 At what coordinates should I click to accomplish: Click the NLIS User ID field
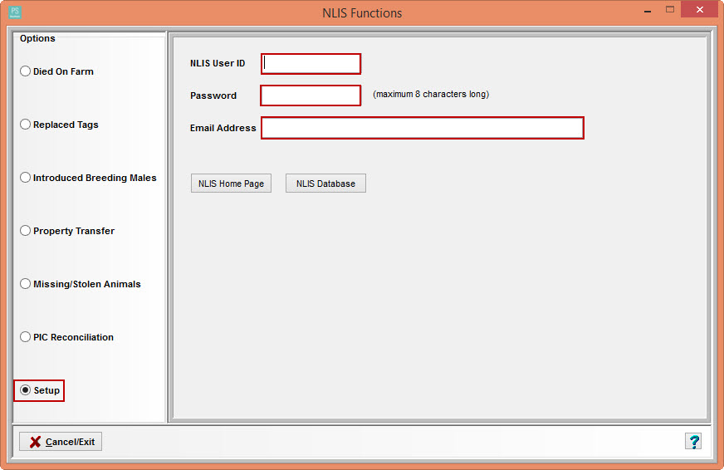click(311, 64)
